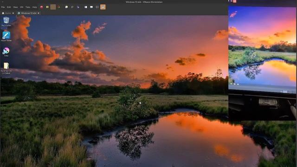Click the yellow suspend guest icon
Screen dimensions: 297x167
coord(47,7)
